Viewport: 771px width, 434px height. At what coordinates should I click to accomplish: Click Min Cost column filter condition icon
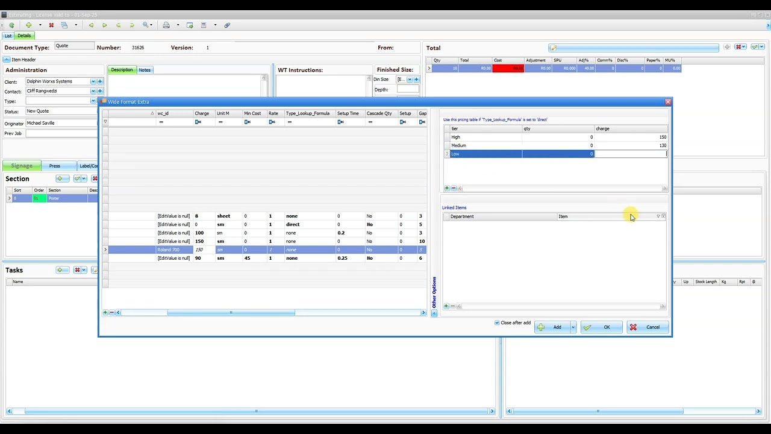[x=248, y=122]
